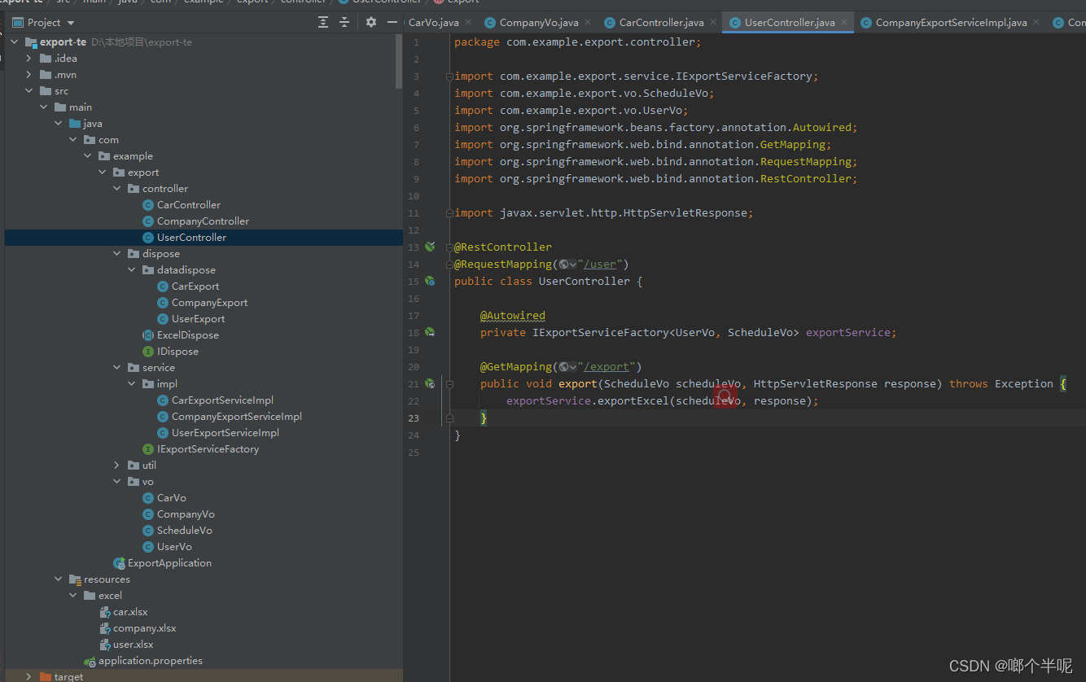
Task: Collapse the controller package
Action: pos(117,189)
